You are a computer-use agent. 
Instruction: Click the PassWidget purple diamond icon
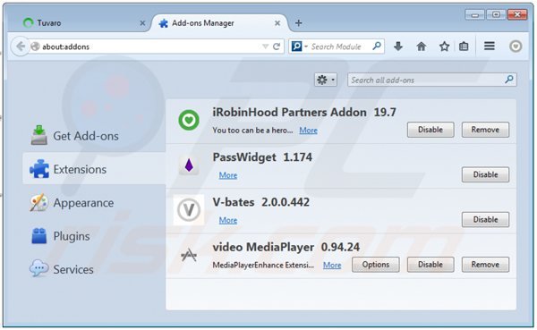click(189, 165)
